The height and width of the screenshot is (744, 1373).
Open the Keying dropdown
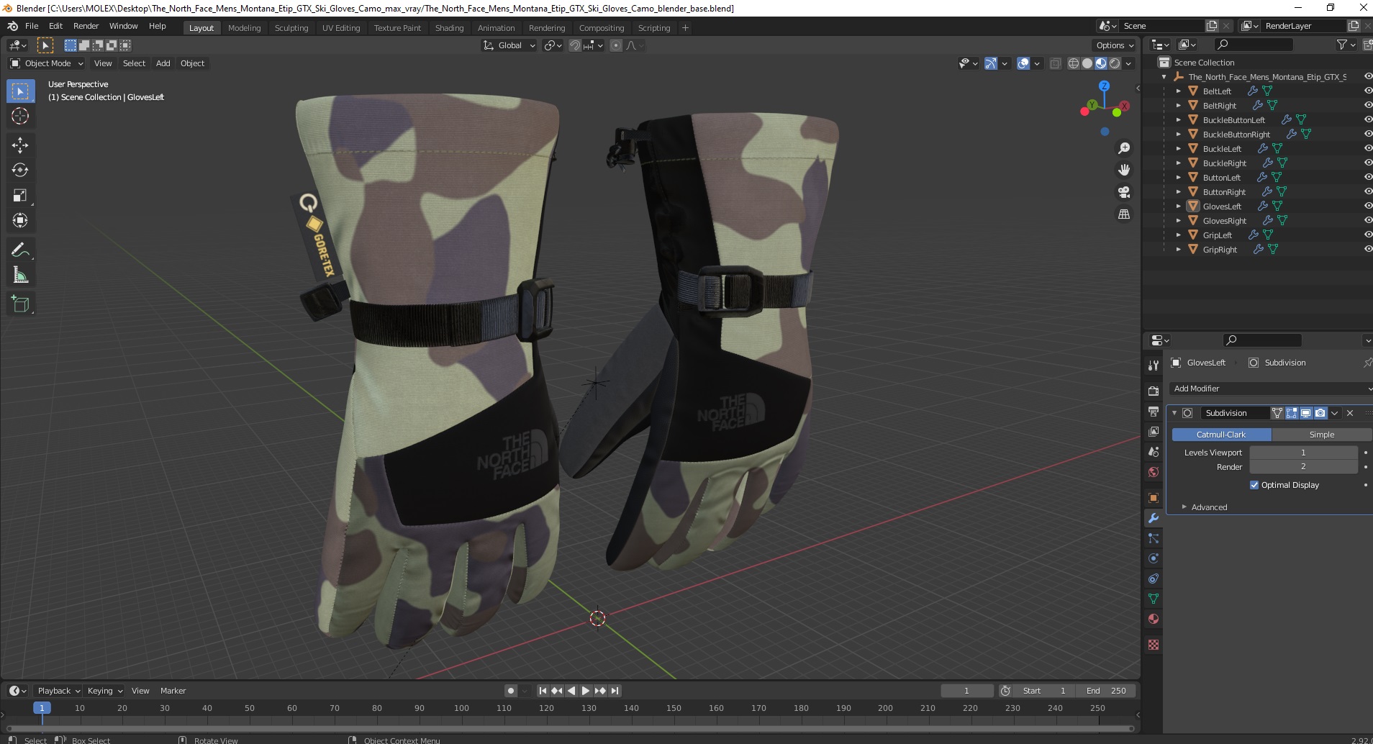[x=104, y=691]
